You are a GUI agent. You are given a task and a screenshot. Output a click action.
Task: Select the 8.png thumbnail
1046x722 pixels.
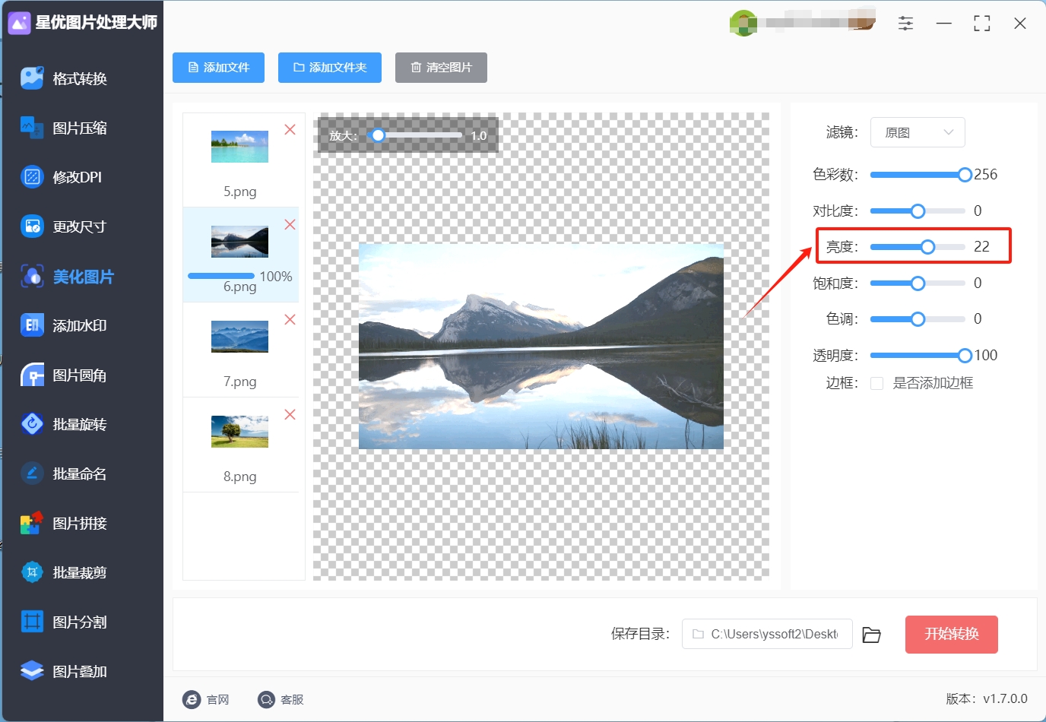(x=239, y=432)
